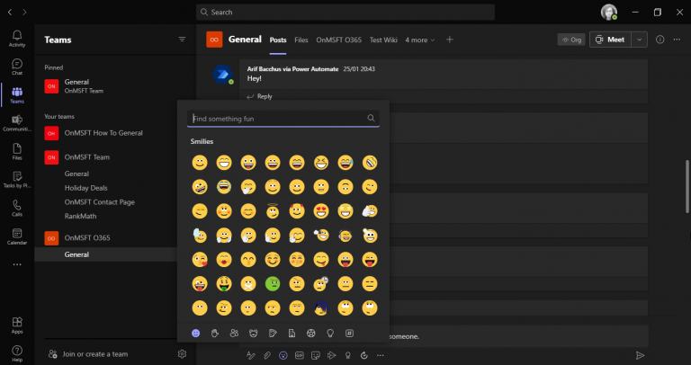This screenshot has height=365, width=691.
Task: Pick the green nauseated face emoji
Action: [x=273, y=283]
